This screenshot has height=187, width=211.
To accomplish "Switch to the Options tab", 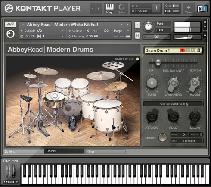I will pyautogui.click(x=23, y=152).
